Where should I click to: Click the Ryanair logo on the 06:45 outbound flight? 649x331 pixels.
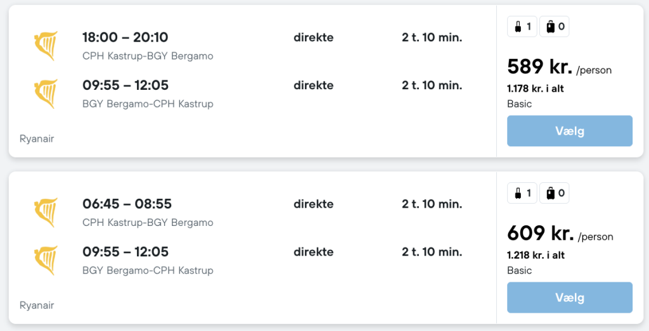point(46,213)
